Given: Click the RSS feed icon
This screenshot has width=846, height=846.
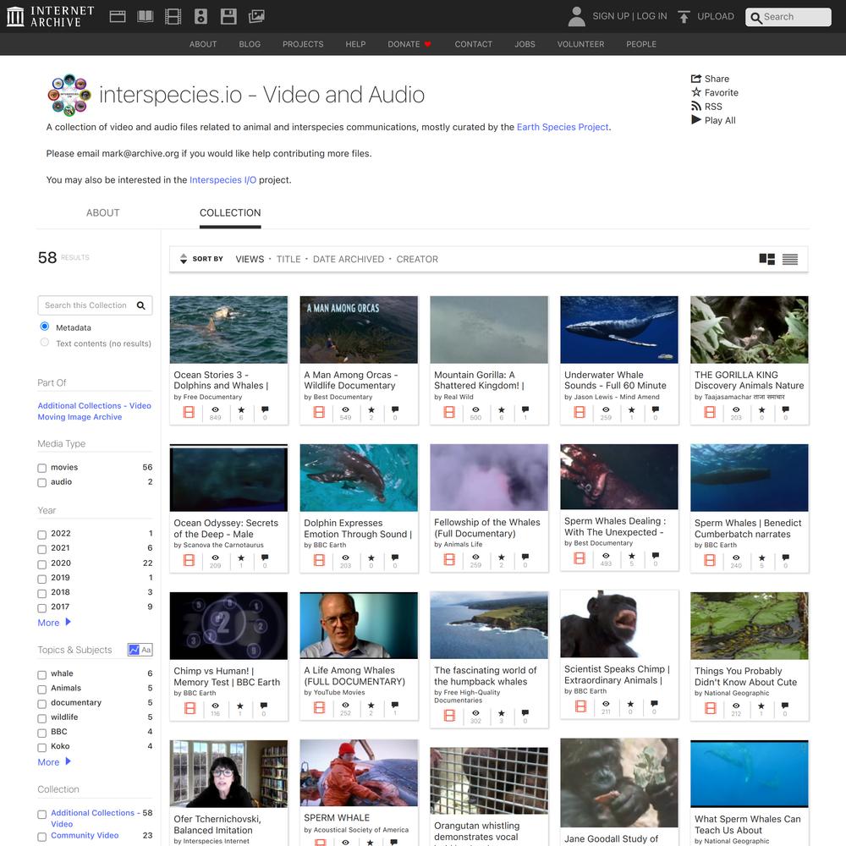Looking at the screenshot, I should click(x=696, y=107).
